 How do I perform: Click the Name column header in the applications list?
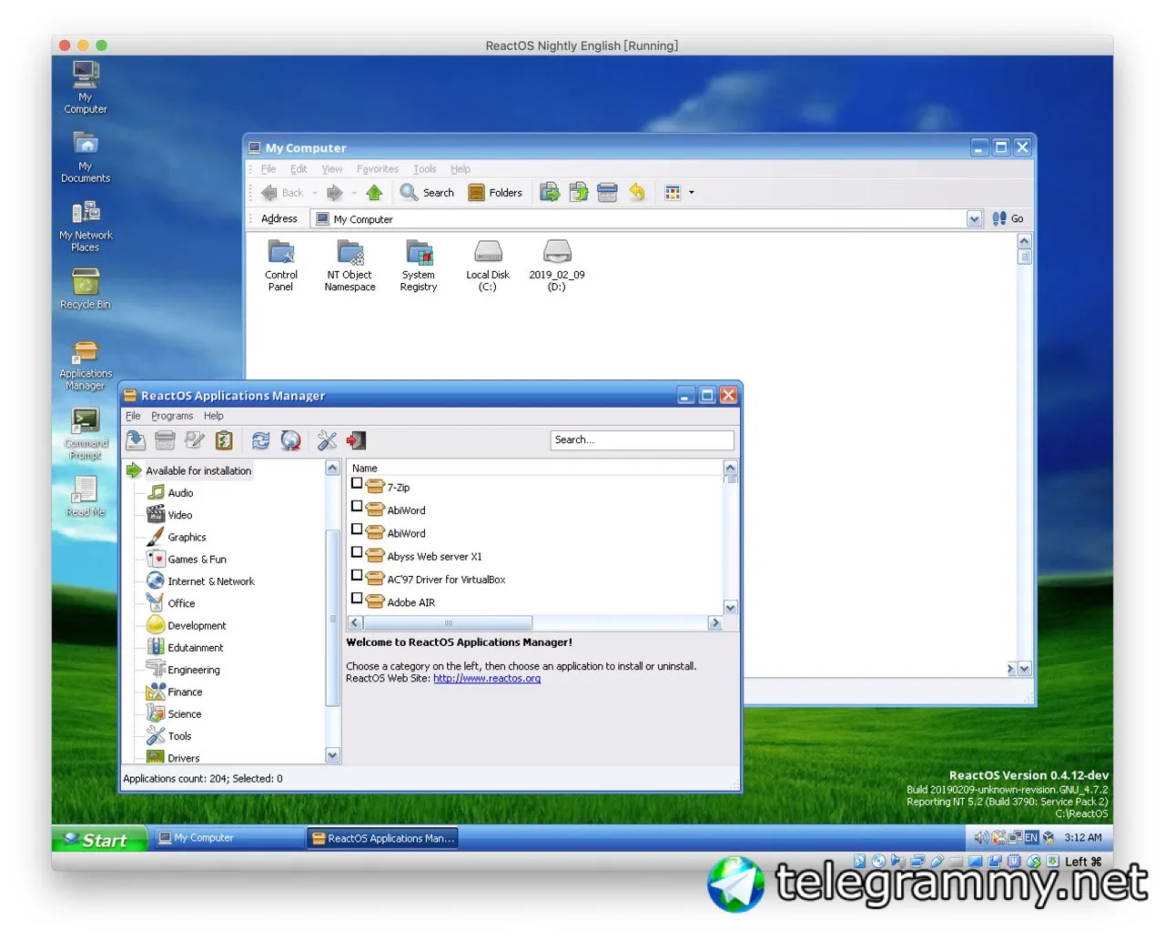(x=536, y=468)
